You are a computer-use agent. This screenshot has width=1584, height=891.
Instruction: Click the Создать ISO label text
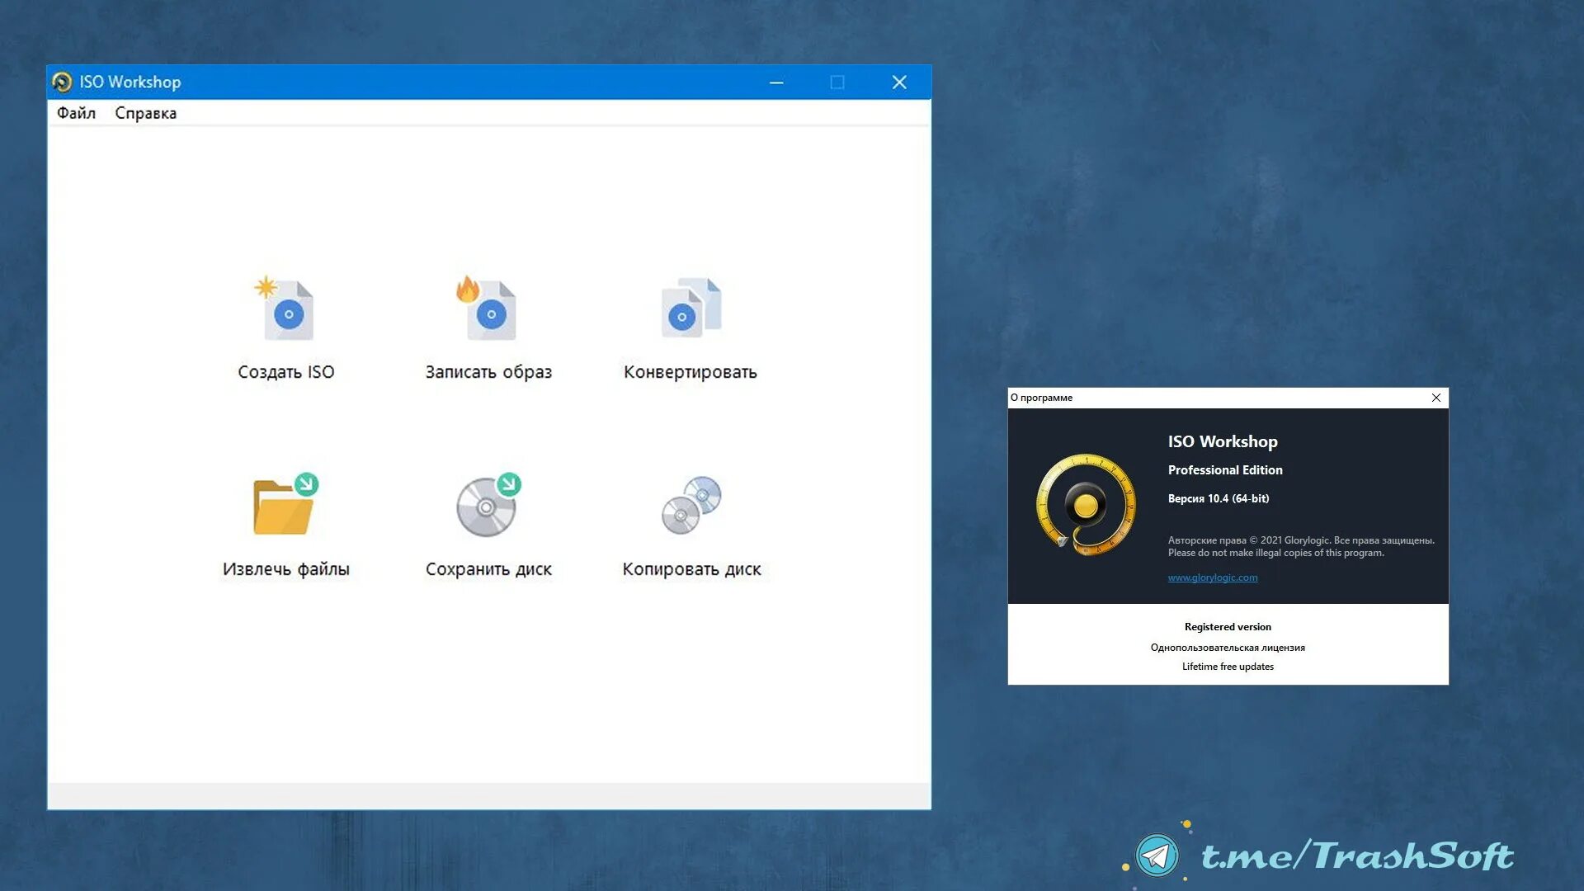(x=286, y=372)
